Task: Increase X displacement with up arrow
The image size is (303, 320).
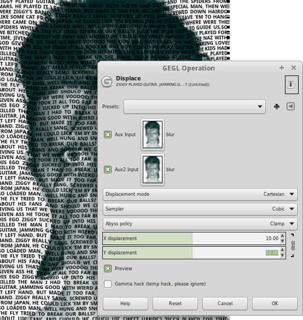Action: tap(282, 236)
